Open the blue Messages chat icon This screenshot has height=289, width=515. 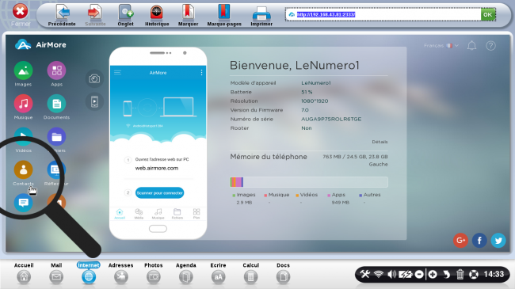(x=23, y=203)
